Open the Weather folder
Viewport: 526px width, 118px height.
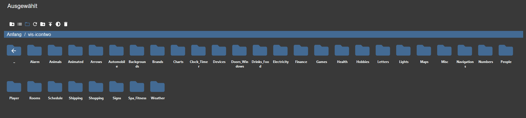pos(157,87)
